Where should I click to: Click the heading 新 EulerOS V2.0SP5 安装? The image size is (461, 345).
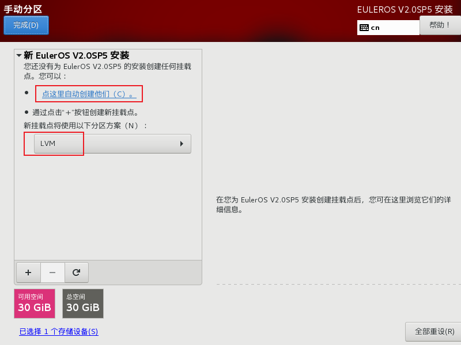pos(77,55)
